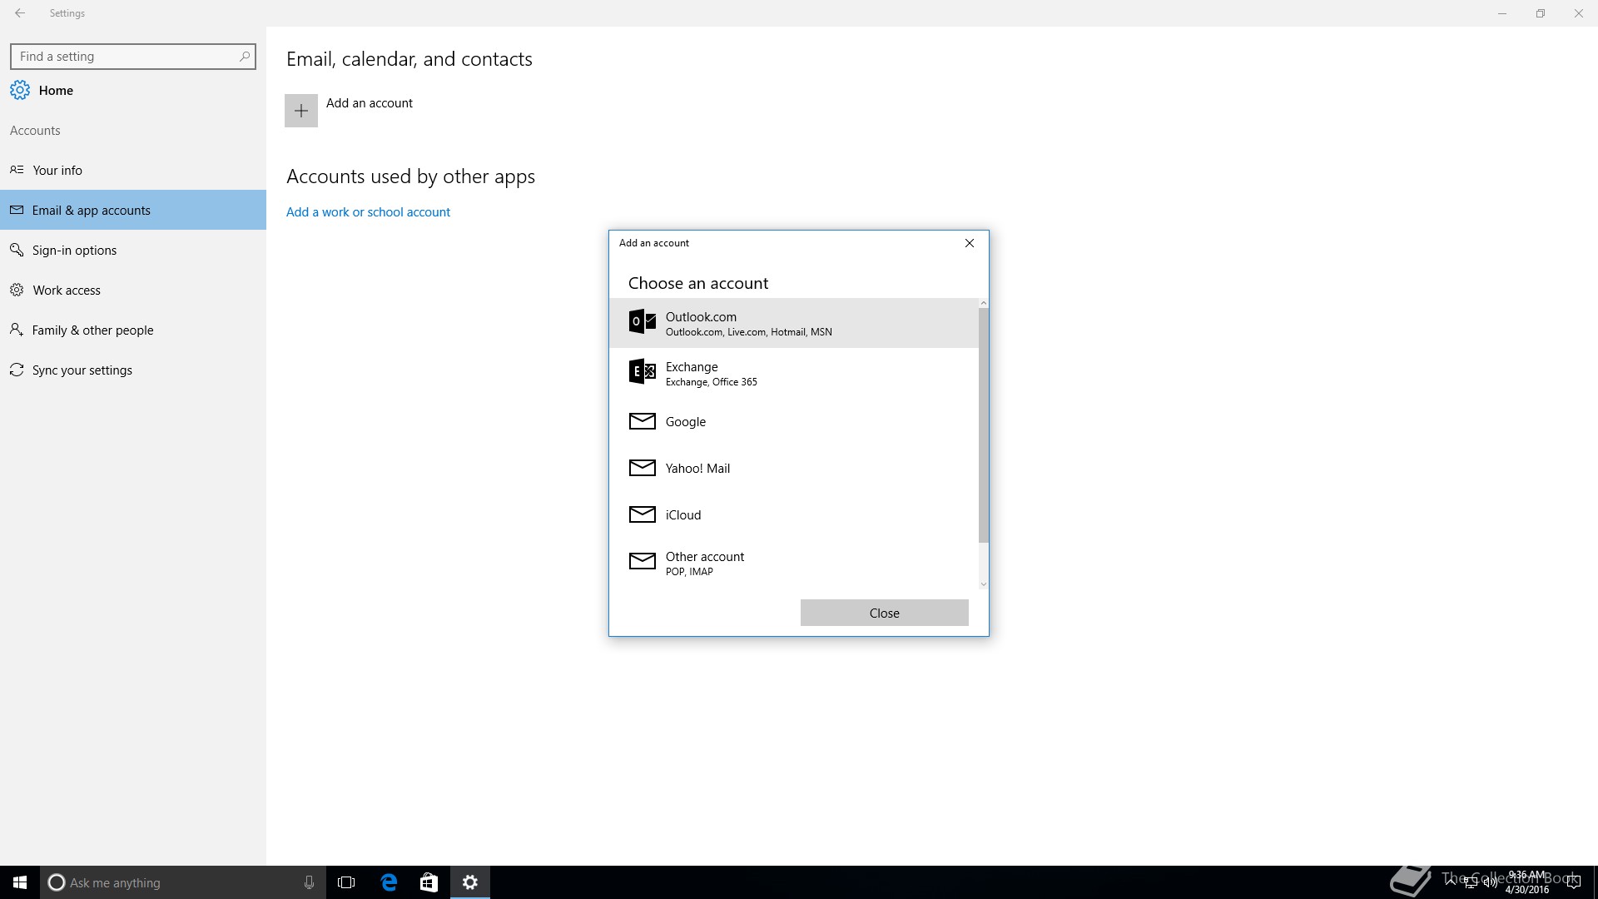The width and height of the screenshot is (1598, 899).
Task: Choose the Google account label
Action: click(x=686, y=422)
